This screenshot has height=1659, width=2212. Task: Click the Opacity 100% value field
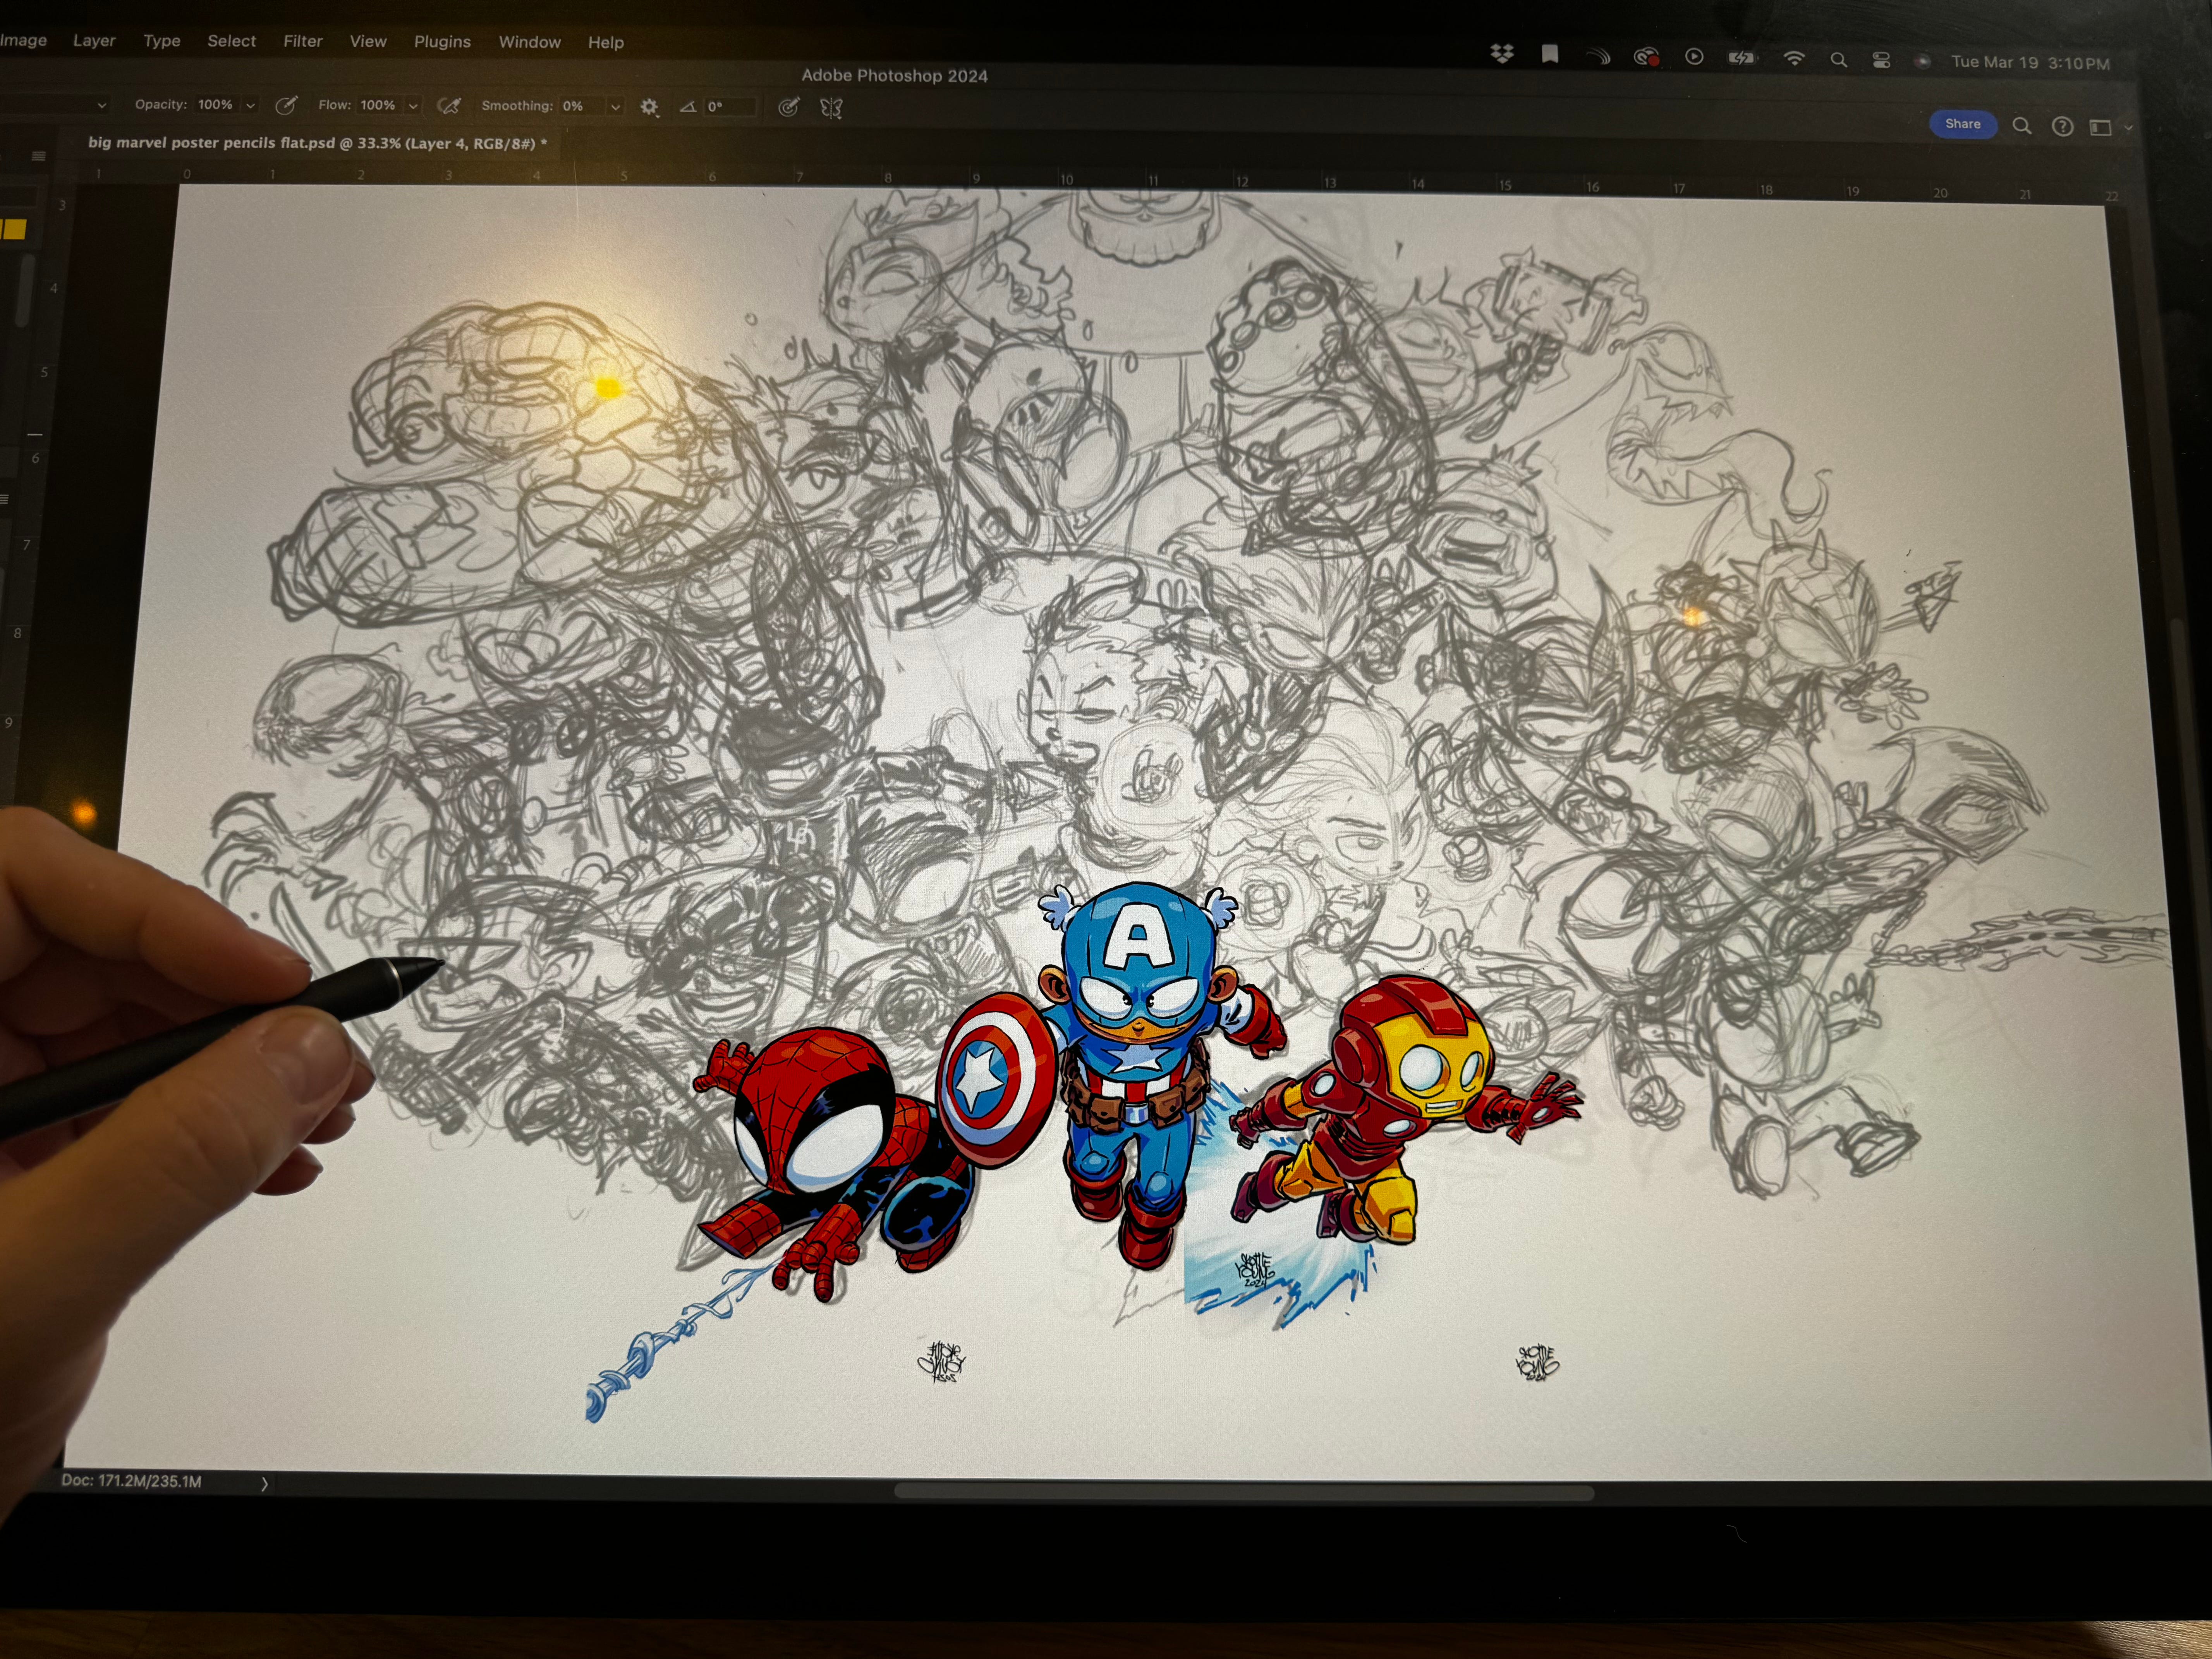pos(216,105)
